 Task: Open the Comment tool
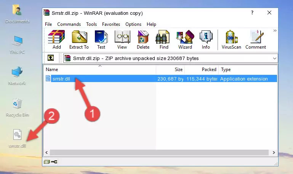click(x=256, y=40)
